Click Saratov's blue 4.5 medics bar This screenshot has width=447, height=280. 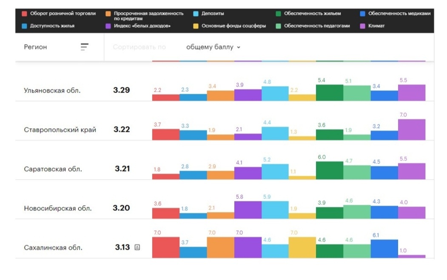(x=384, y=173)
